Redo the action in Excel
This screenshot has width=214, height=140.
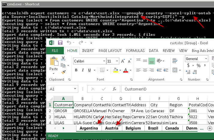click(81, 43)
